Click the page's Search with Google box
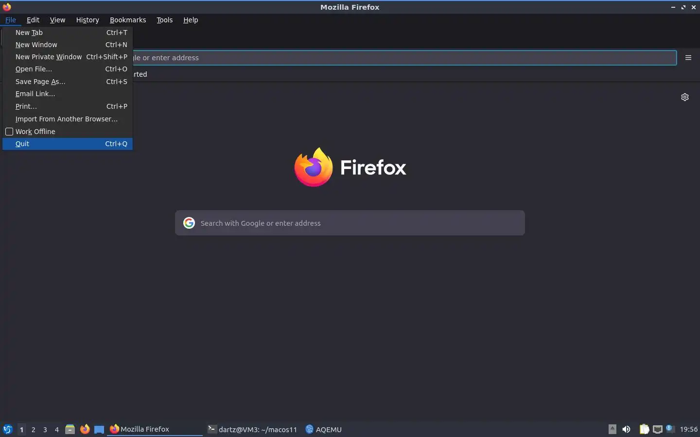 (x=350, y=223)
